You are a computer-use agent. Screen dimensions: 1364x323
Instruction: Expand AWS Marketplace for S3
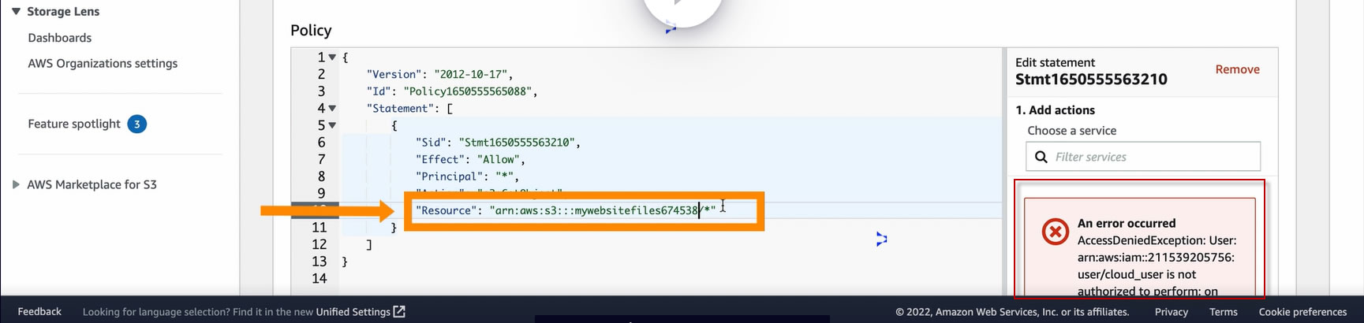pos(16,184)
